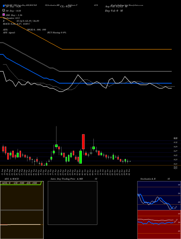Click the red RSI chart panel
181x239 pixels.
[159, 225]
